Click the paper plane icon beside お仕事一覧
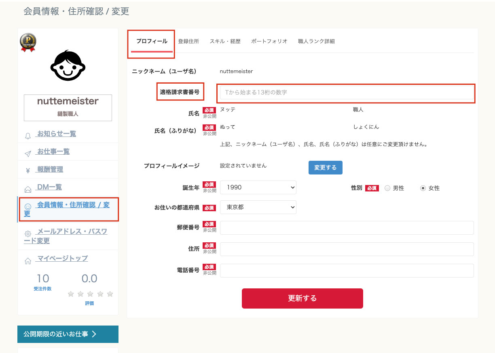The image size is (495, 353). pos(28,154)
